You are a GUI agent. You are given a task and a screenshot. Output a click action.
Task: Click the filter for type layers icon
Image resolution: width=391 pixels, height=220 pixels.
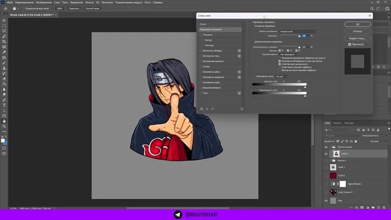[368, 130]
